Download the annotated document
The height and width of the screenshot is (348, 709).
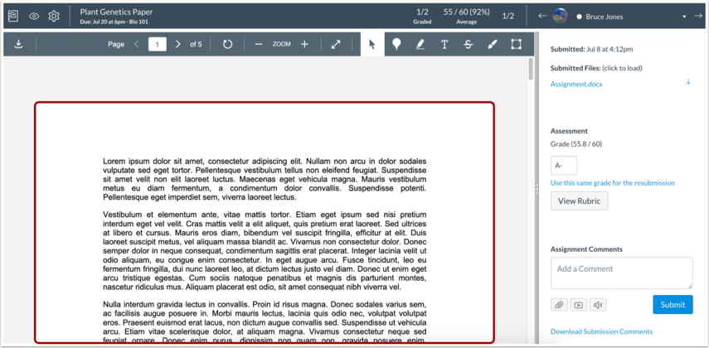(x=18, y=44)
